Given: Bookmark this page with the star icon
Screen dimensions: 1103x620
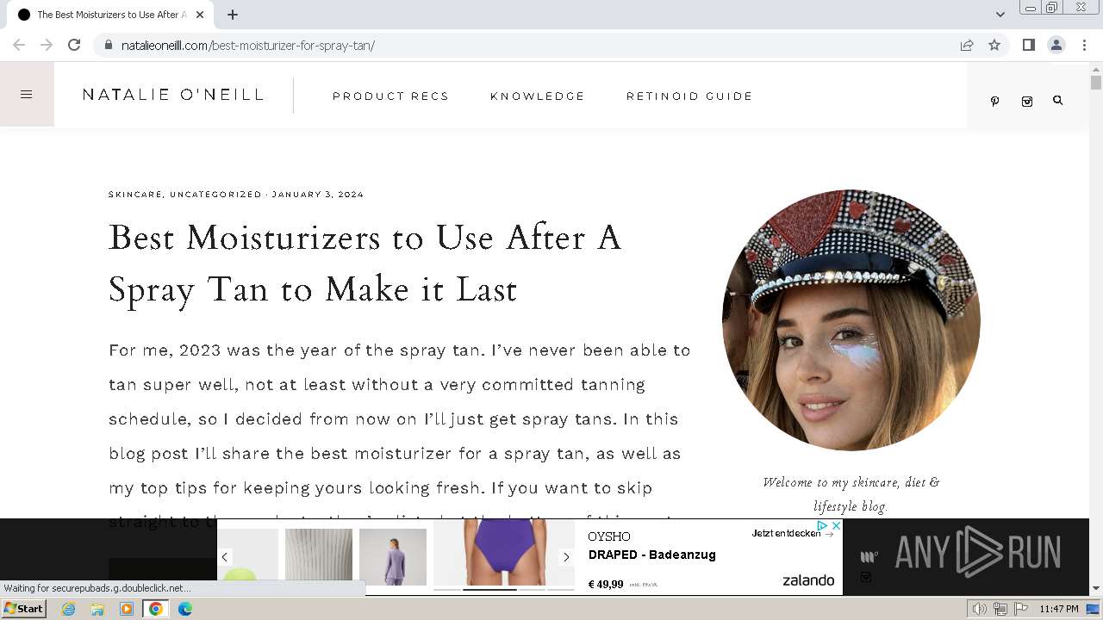Looking at the screenshot, I should 994,45.
